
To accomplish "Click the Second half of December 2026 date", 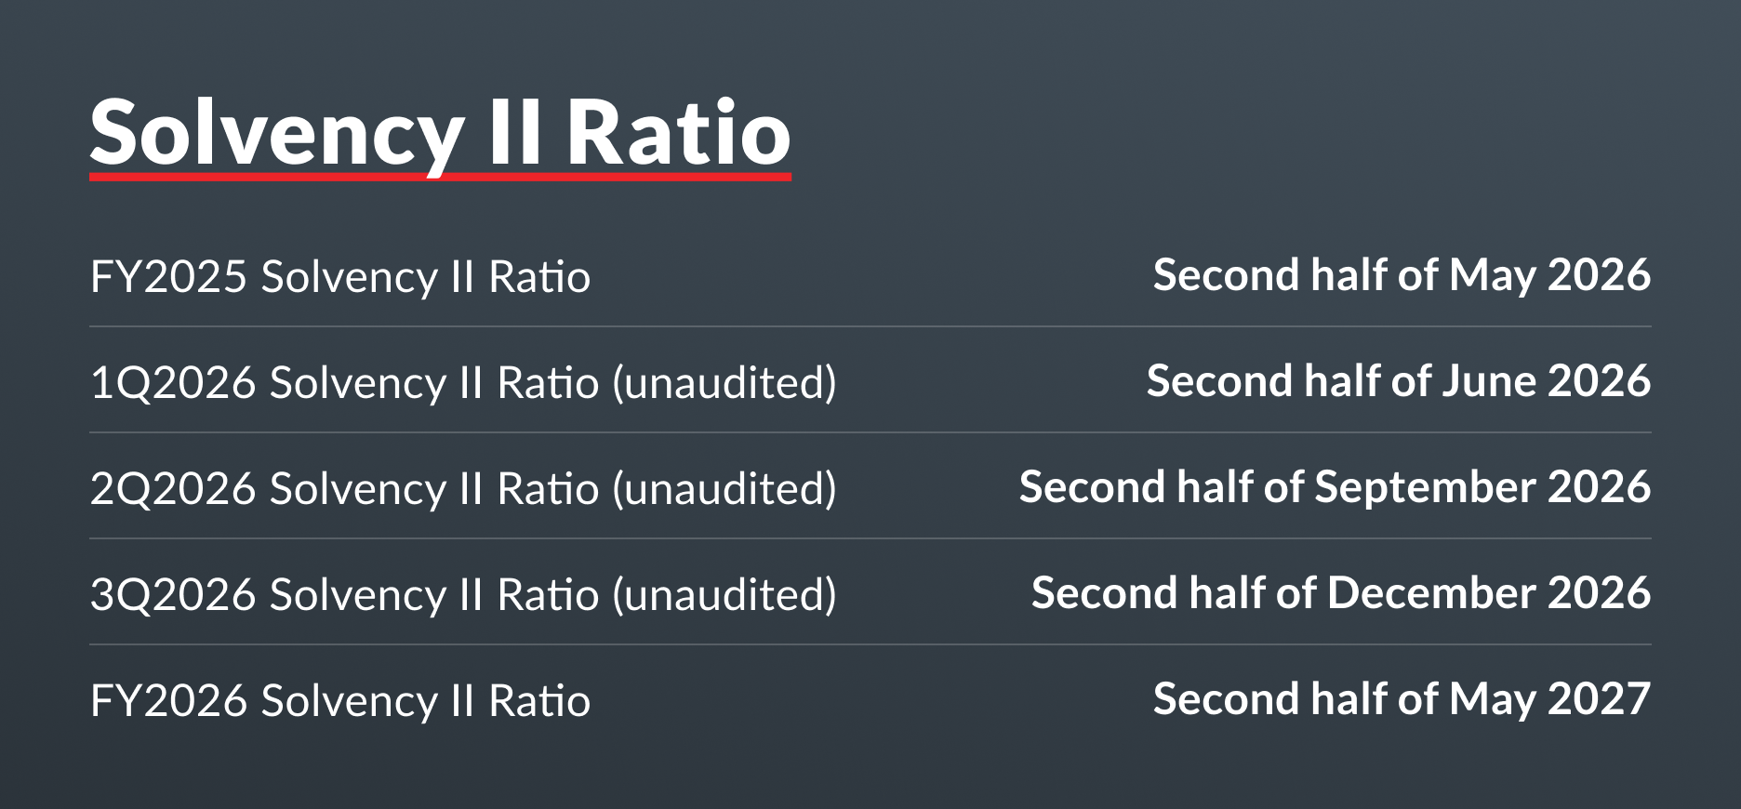I will (1340, 593).
